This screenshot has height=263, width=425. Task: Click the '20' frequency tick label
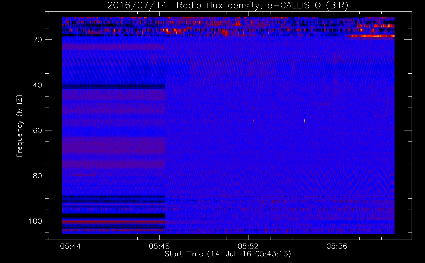click(x=38, y=40)
